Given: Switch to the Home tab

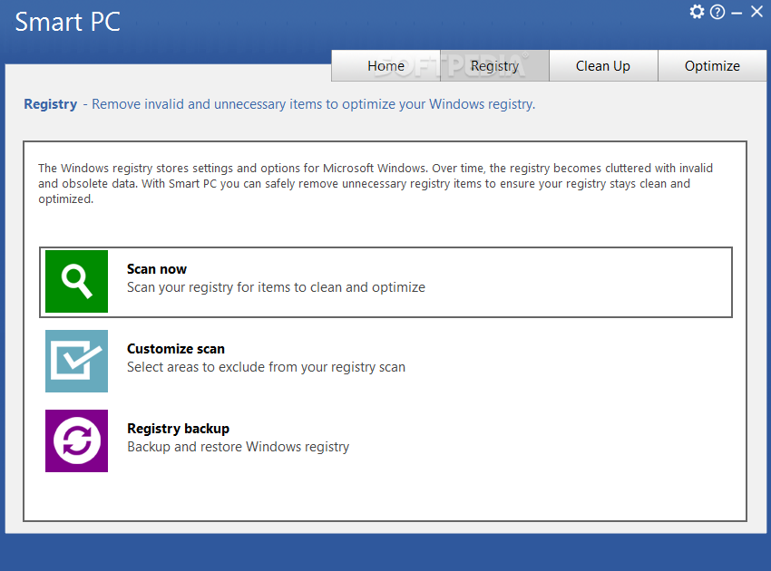Looking at the screenshot, I should pos(386,66).
